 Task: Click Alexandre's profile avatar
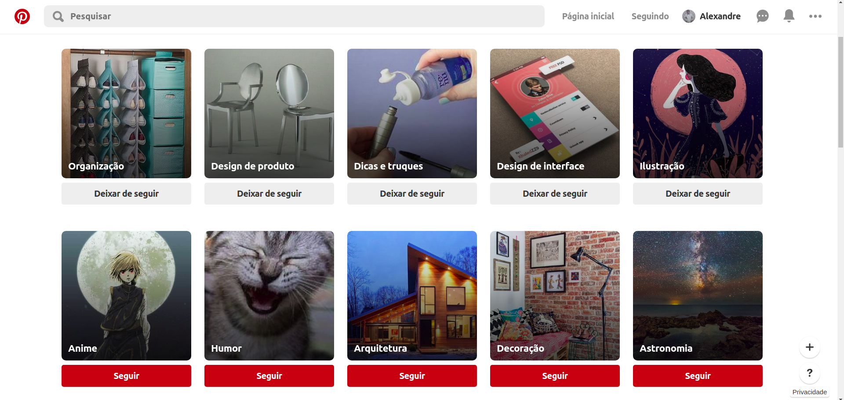[689, 16]
